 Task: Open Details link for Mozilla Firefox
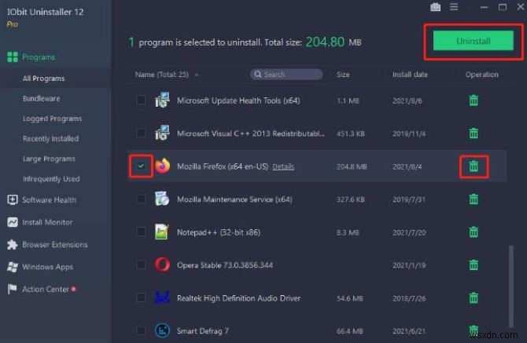tap(283, 166)
